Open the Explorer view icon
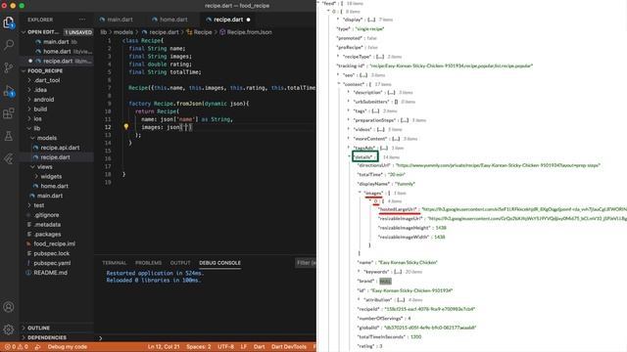 click(x=9, y=22)
